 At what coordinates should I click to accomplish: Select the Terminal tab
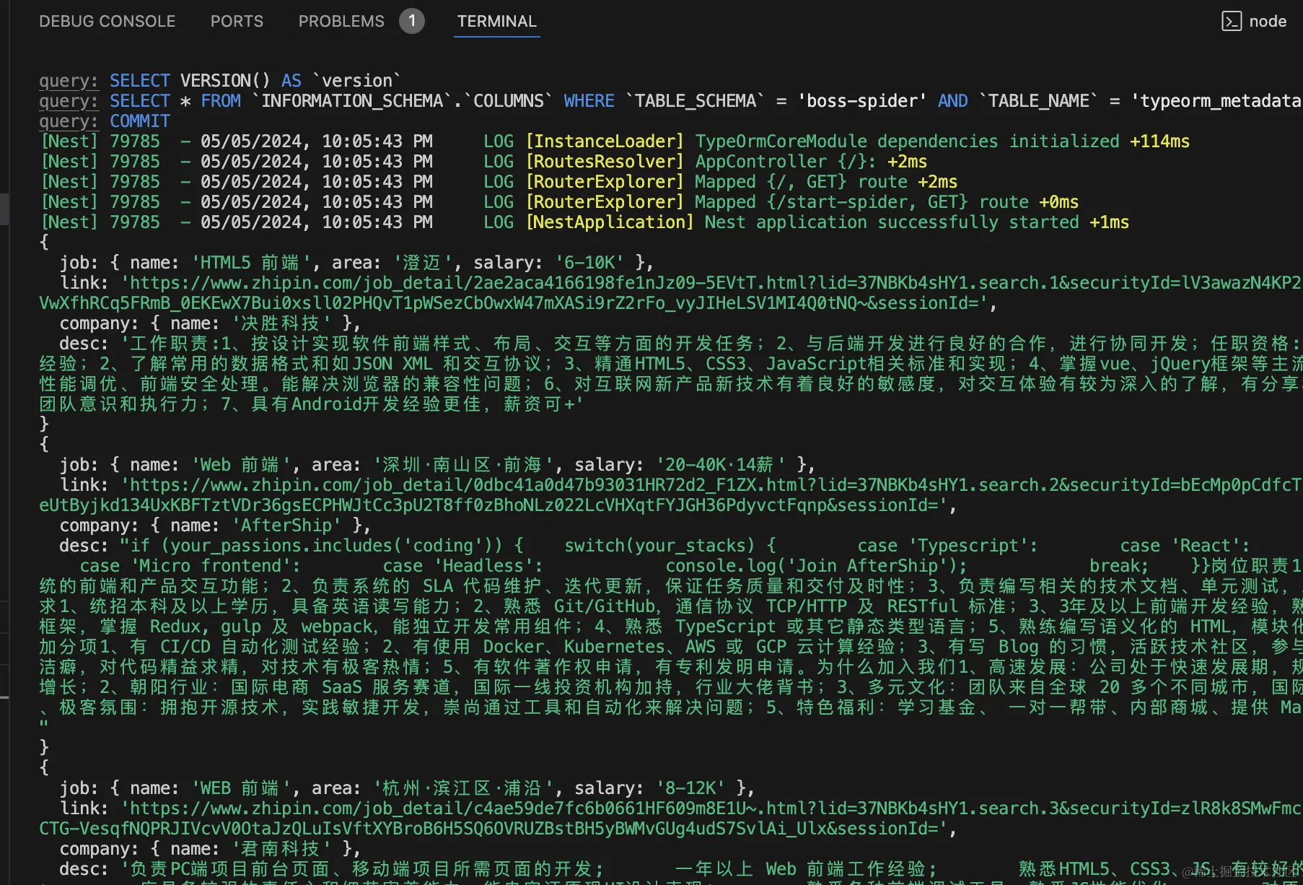point(497,21)
